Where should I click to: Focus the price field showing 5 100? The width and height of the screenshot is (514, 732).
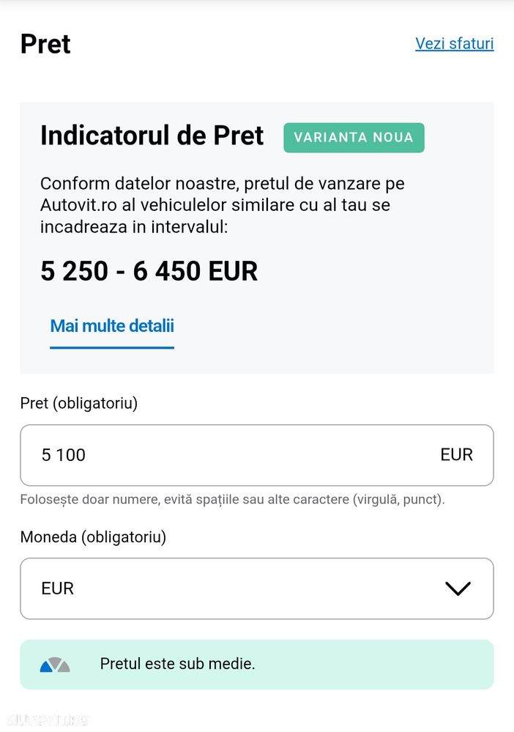click(220, 455)
